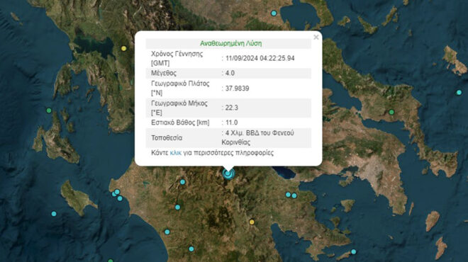Select the magnitude value '4.0'

tap(230, 73)
